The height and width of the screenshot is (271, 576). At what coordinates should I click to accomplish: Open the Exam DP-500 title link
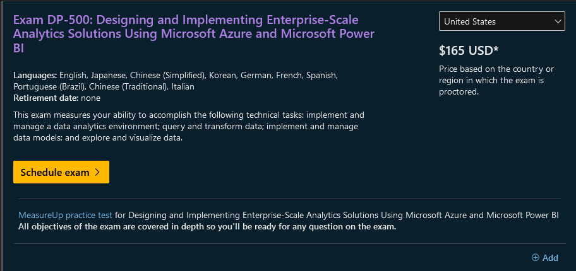pyautogui.click(x=194, y=34)
